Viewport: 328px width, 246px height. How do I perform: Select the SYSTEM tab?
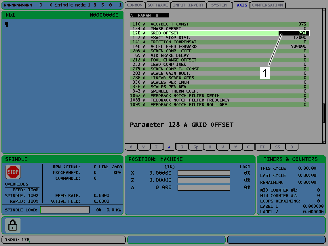coord(219,5)
